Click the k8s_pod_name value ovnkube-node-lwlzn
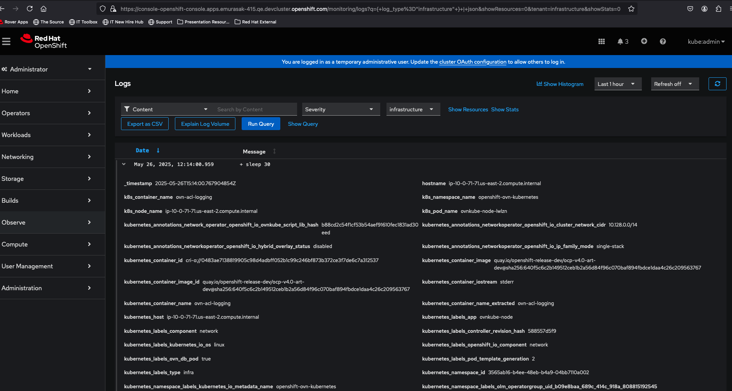This screenshot has height=391, width=732. [x=484, y=211]
